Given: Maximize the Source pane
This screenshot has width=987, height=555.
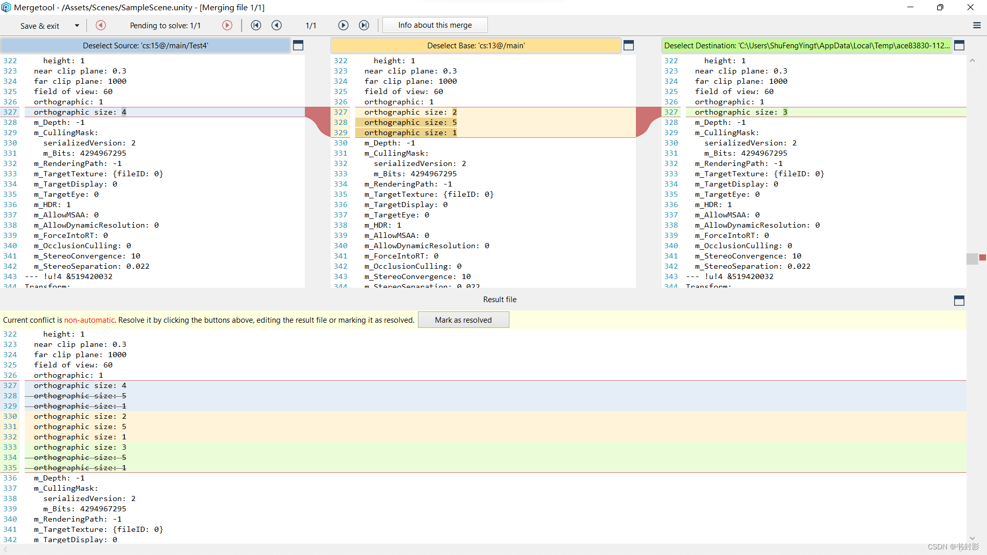Looking at the screenshot, I should (298, 45).
